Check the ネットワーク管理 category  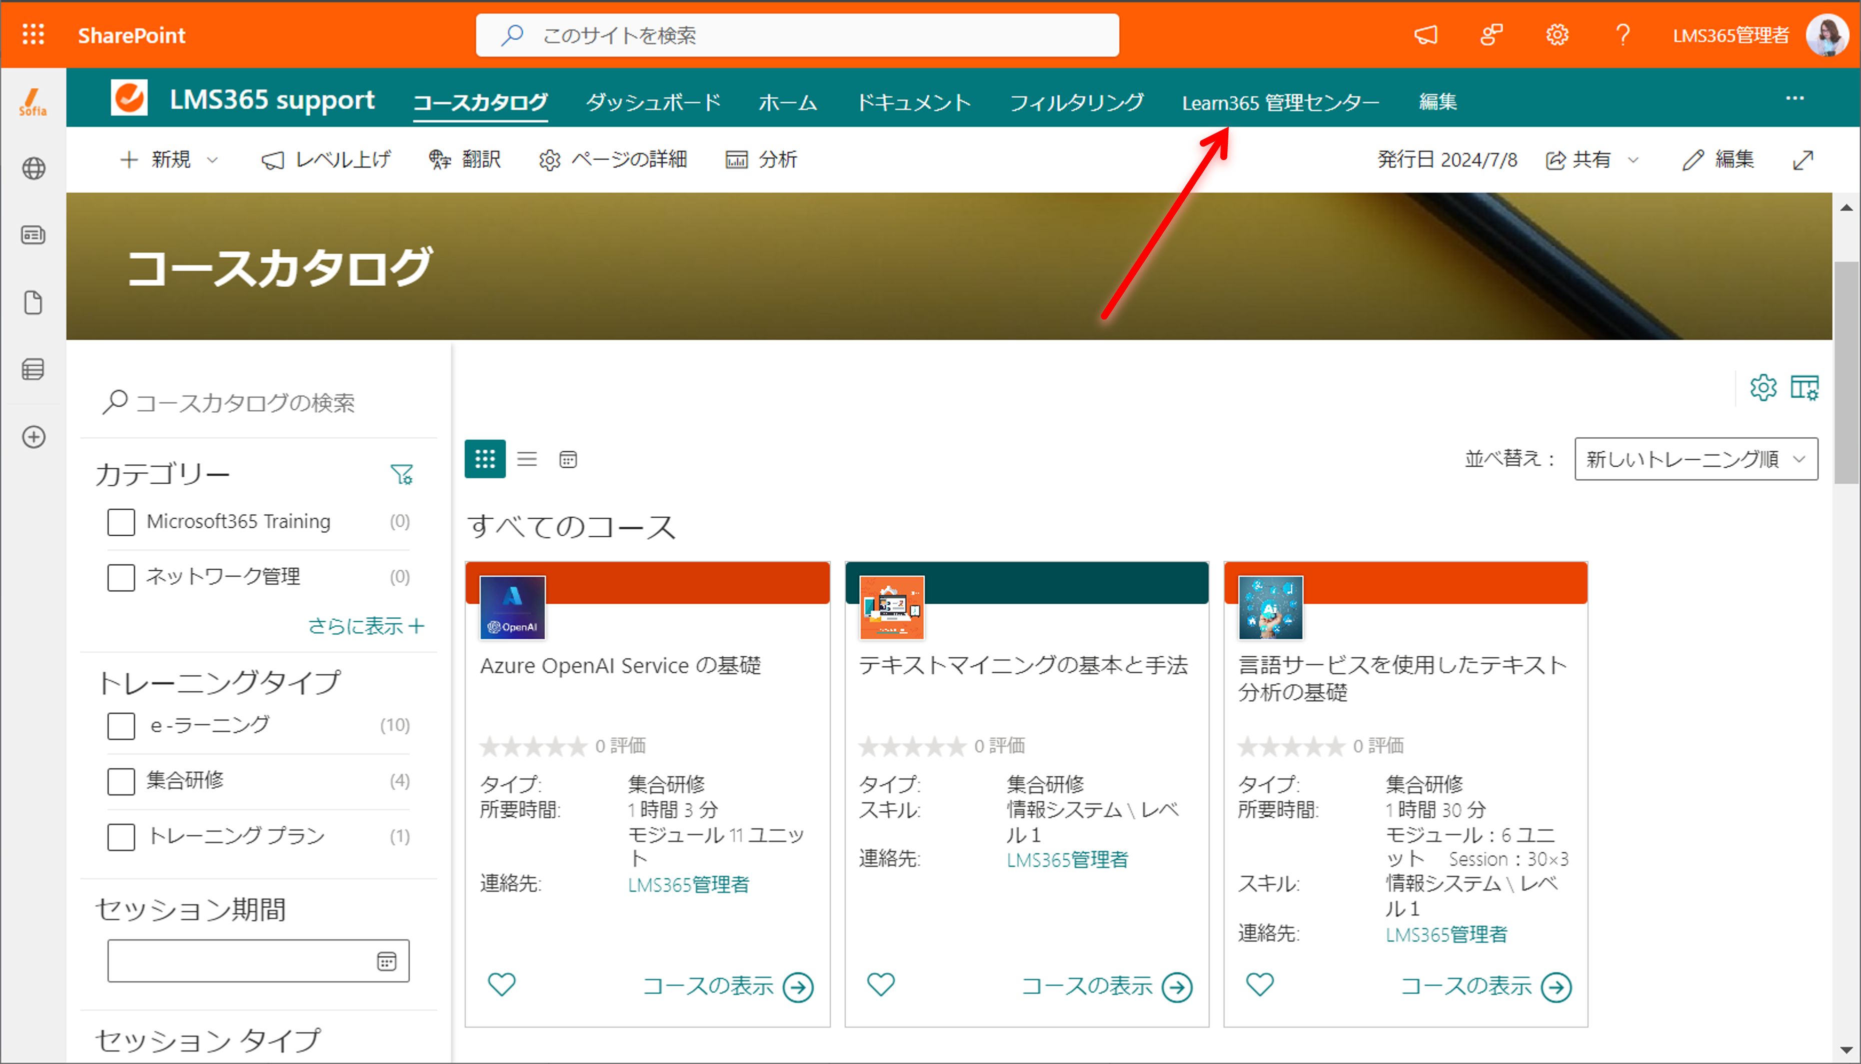(121, 577)
